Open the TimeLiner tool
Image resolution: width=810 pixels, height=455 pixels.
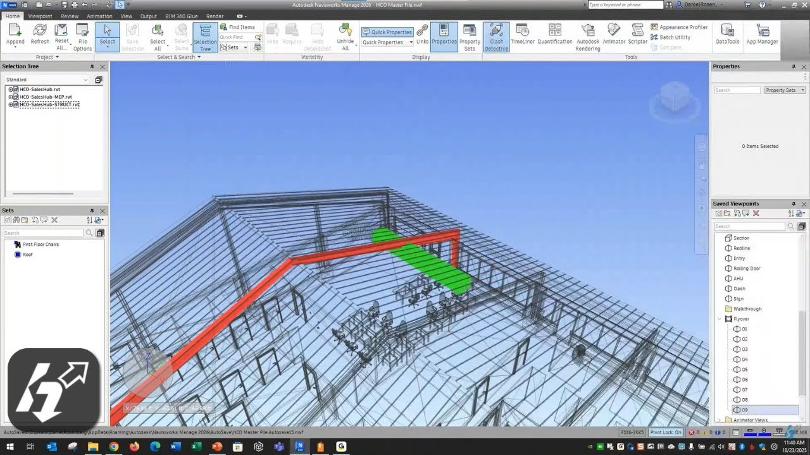tap(523, 35)
